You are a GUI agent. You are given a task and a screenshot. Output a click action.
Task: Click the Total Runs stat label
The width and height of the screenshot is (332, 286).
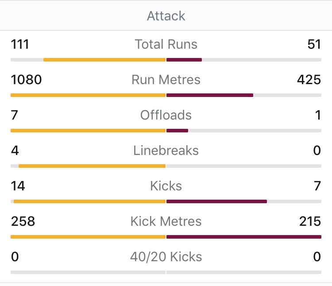click(166, 44)
